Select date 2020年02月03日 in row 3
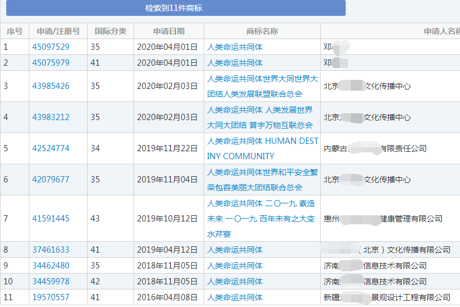460x307 pixels. coord(167,86)
